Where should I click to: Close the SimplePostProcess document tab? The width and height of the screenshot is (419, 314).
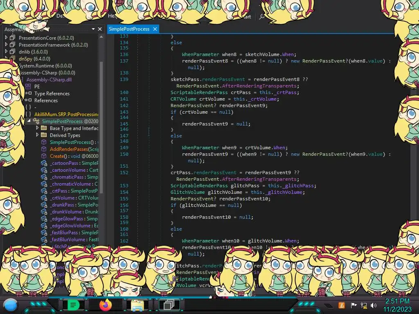tap(155, 29)
